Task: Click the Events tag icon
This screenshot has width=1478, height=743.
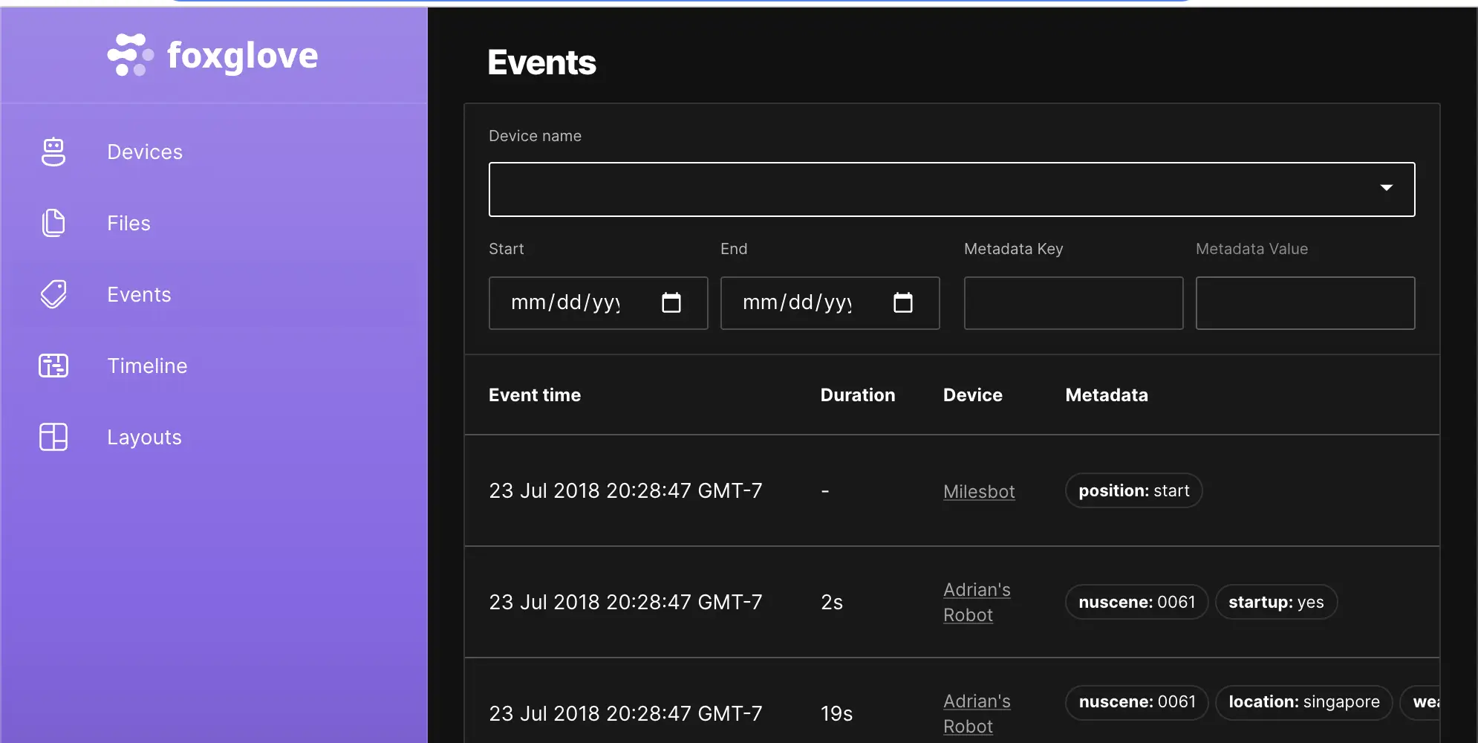Action: (x=53, y=294)
